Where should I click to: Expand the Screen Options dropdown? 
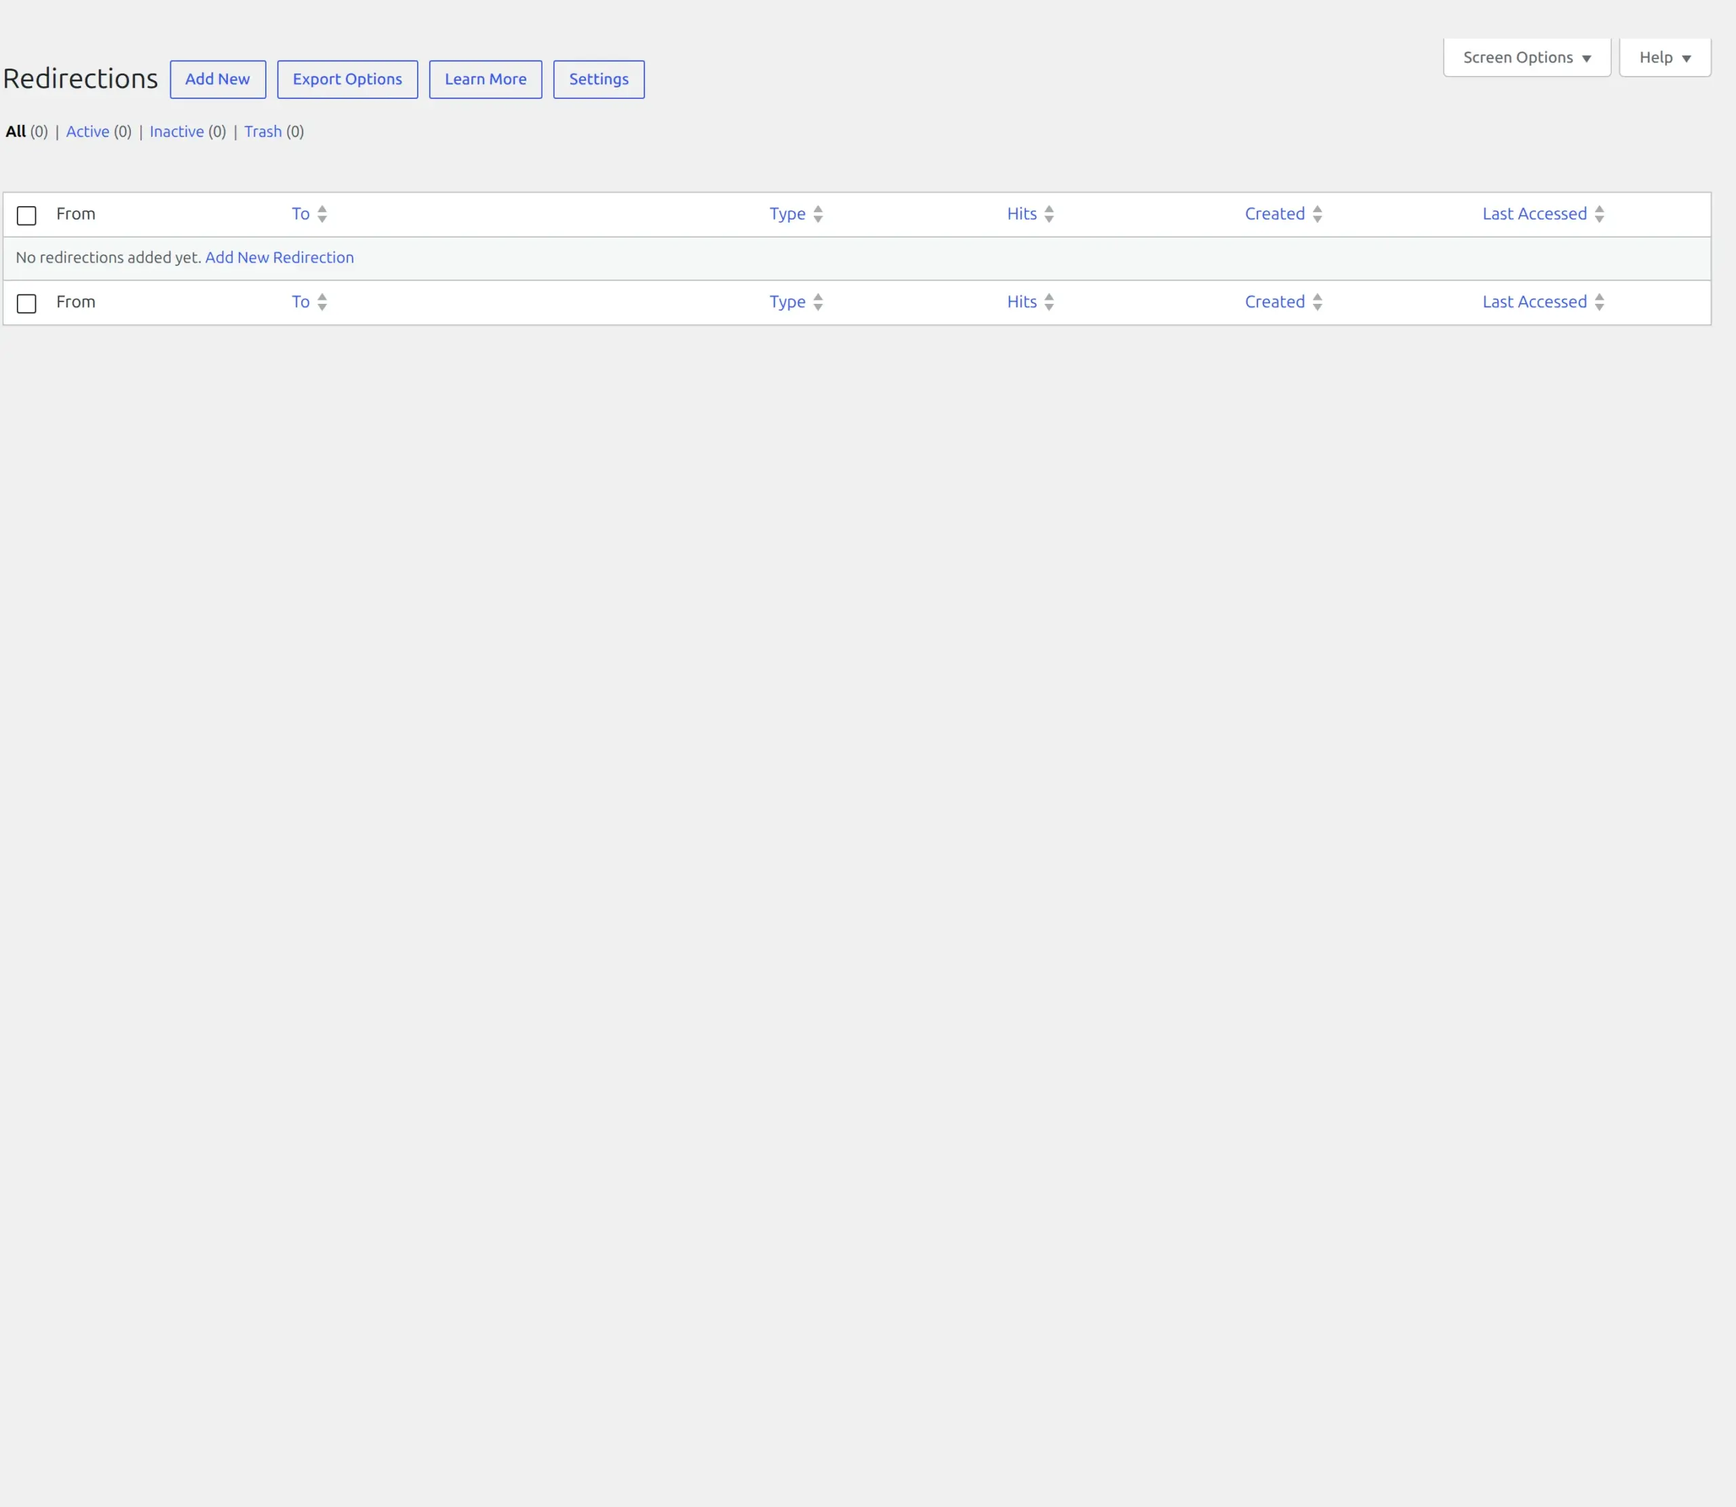(1526, 57)
